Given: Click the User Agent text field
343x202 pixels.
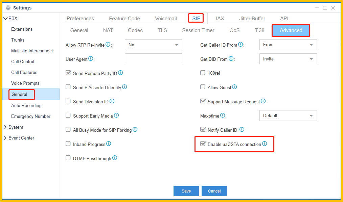Looking at the screenshot, I should click(x=153, y=59).
